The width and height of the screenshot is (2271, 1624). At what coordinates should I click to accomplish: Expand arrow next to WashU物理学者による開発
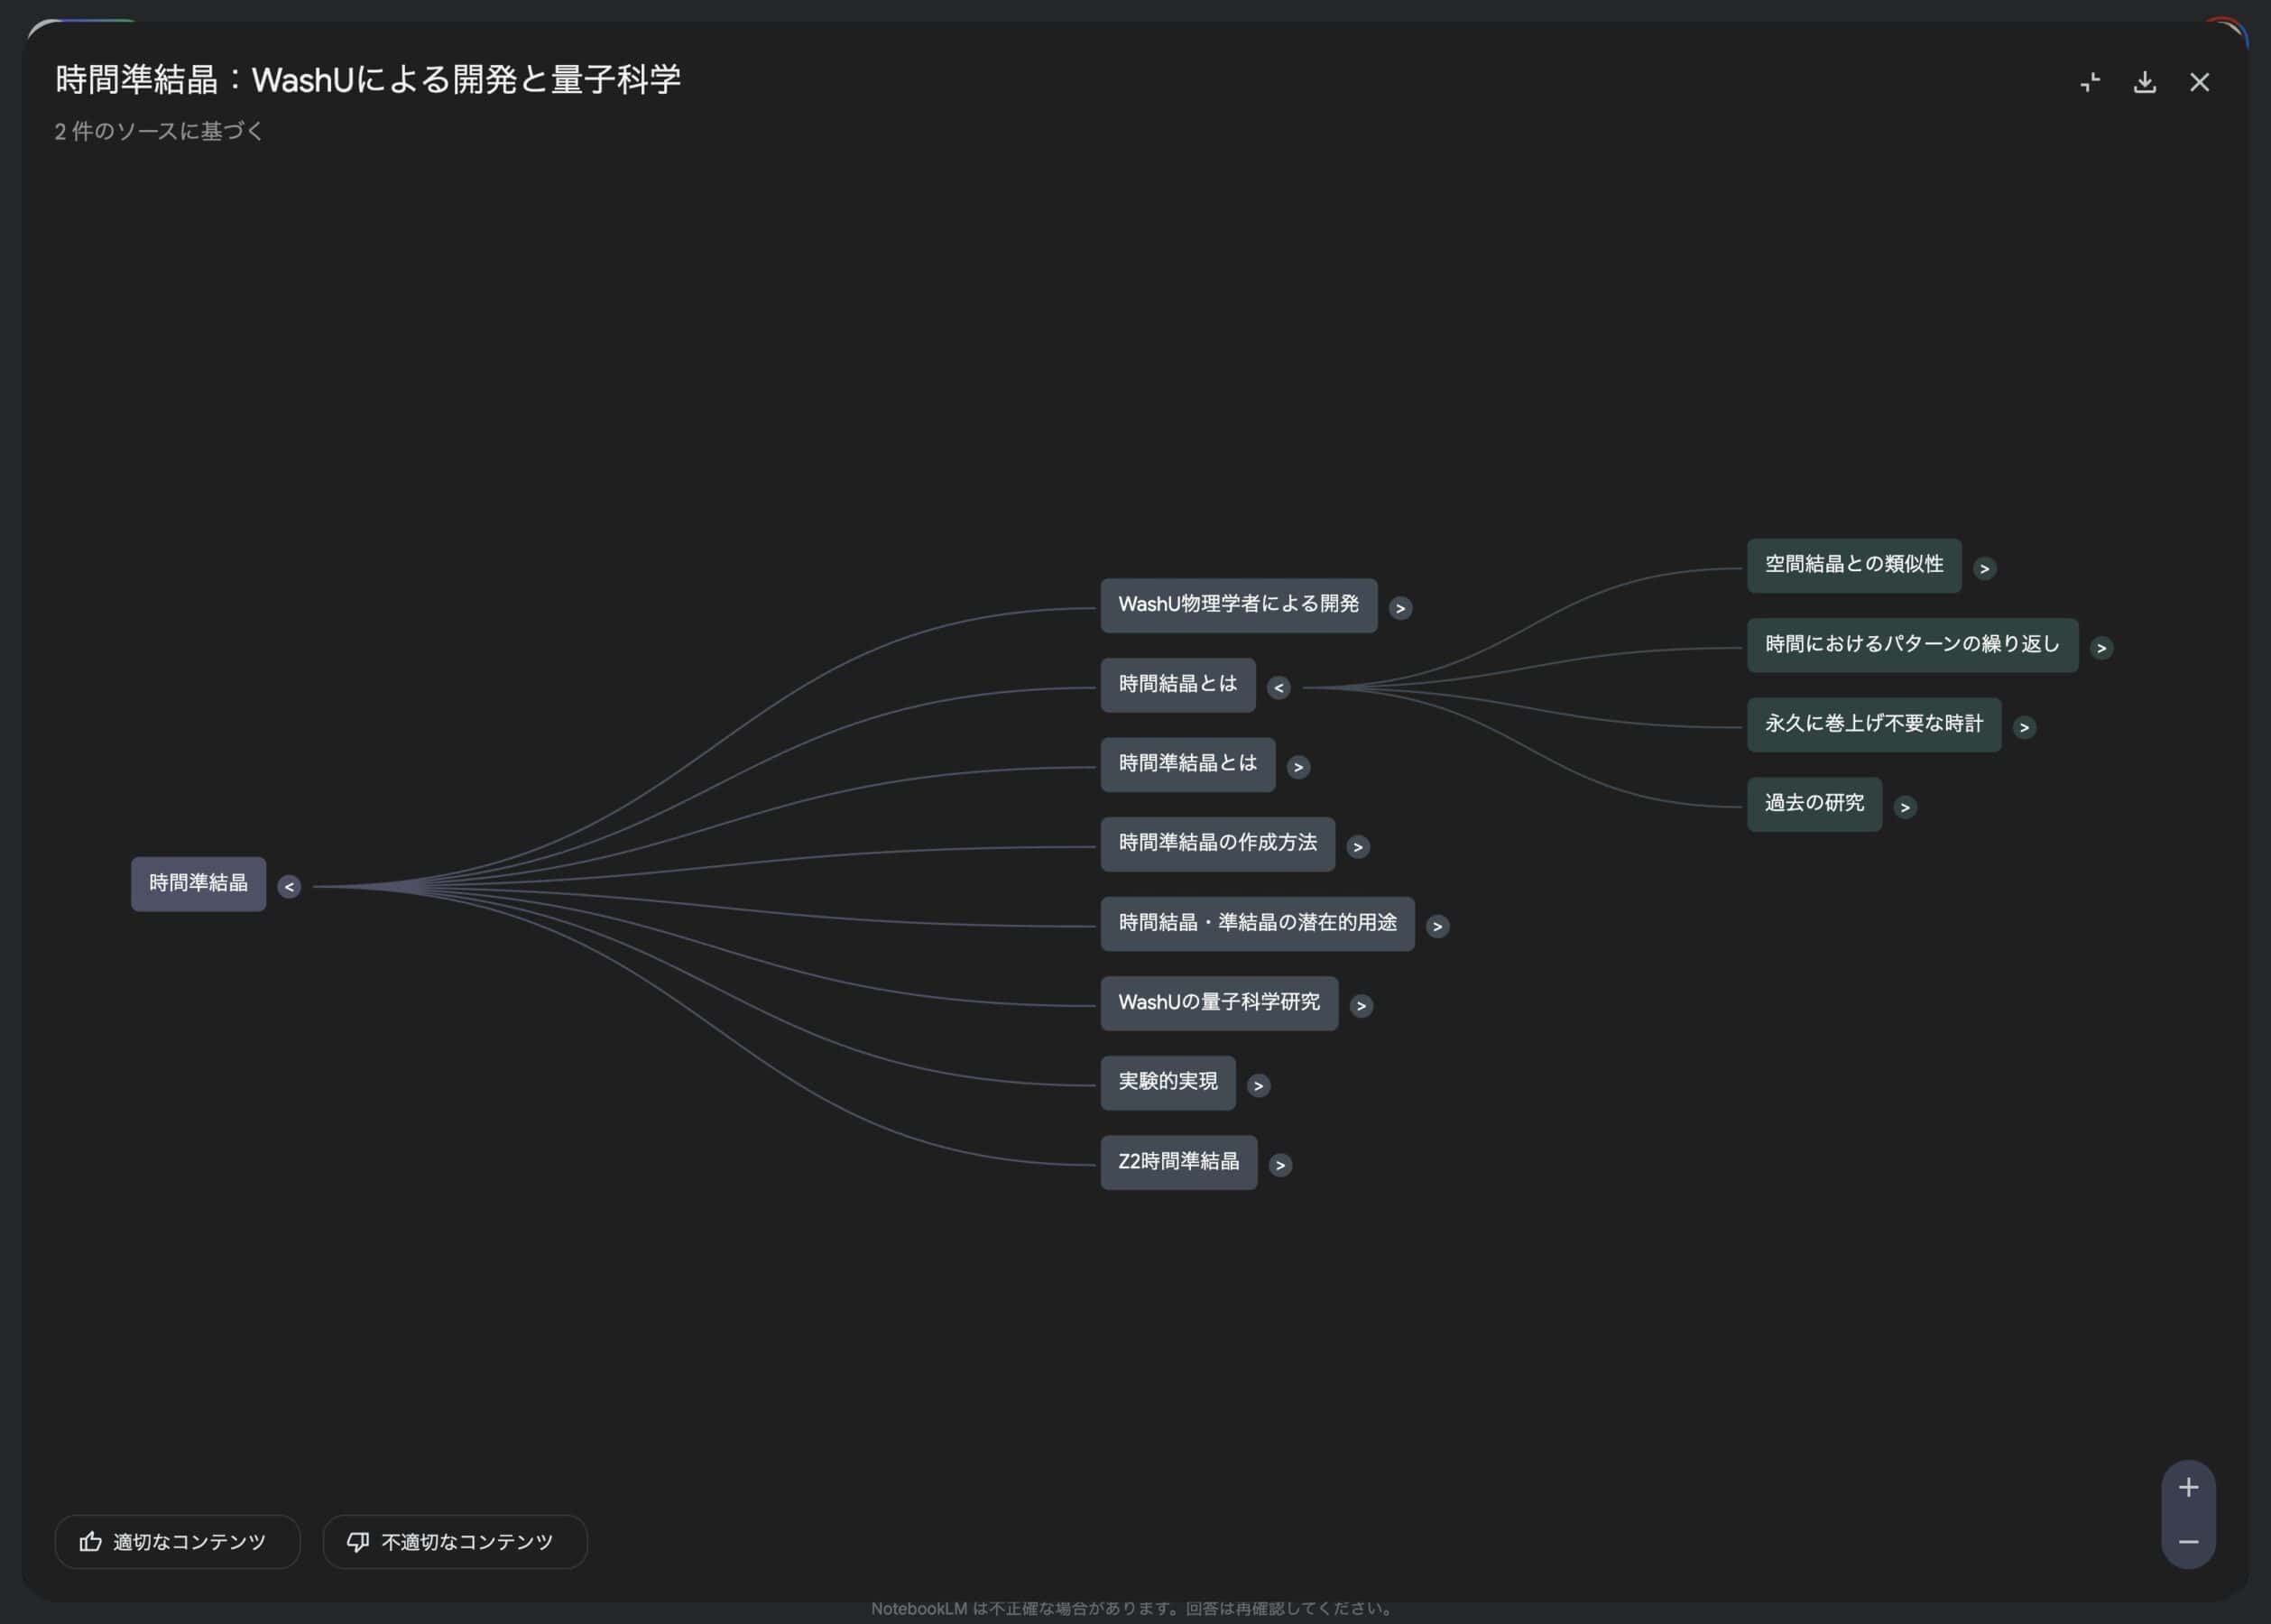(x=1400, y=607)
